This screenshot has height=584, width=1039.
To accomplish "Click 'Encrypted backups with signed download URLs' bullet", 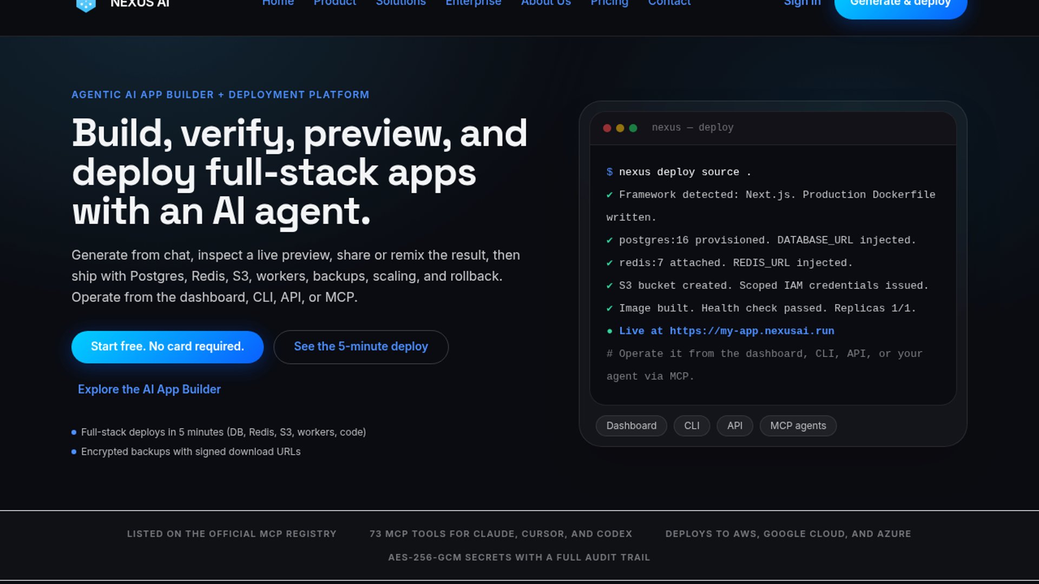I will [186, 452].
